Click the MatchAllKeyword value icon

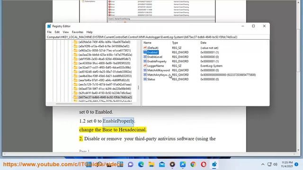145,70
